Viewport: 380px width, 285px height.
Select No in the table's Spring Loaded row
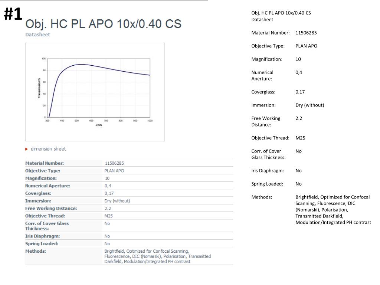point(107,243)
